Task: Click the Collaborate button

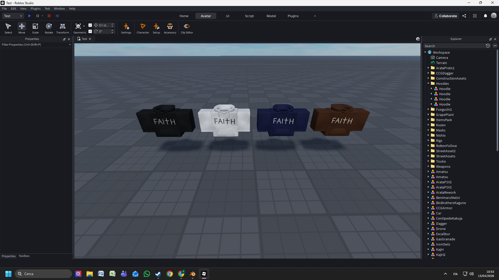Action: coord(445,16)
